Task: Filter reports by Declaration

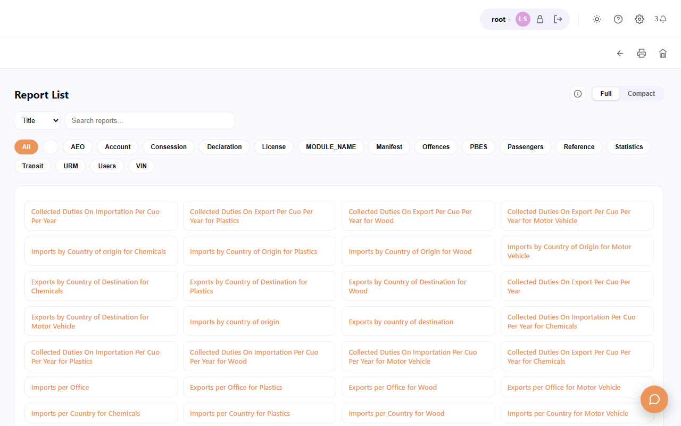Action: point(225,147)
